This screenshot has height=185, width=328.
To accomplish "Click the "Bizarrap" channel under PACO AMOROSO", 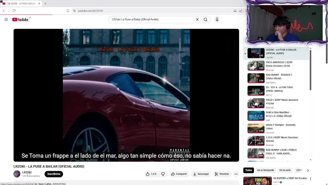I will coord(270,70).
